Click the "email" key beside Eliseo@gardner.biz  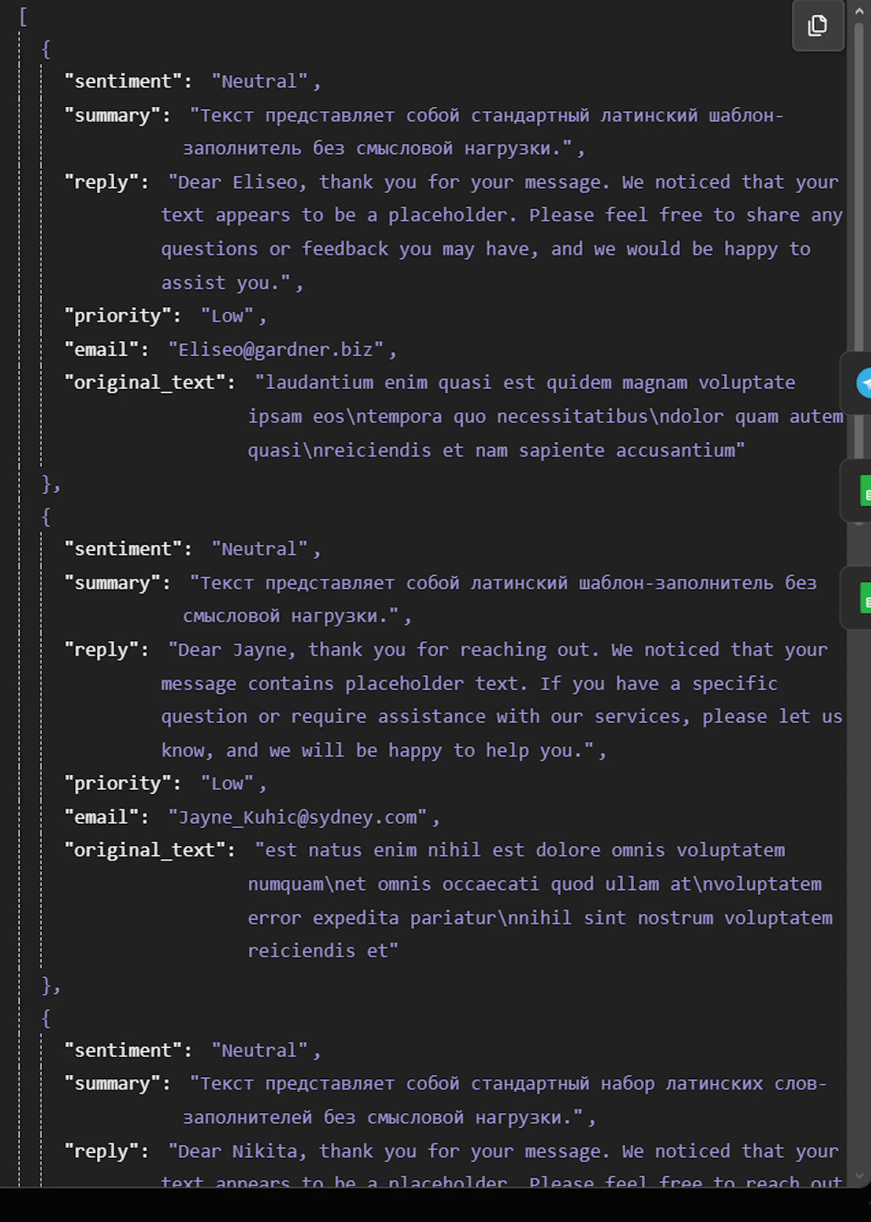point(106,349)
